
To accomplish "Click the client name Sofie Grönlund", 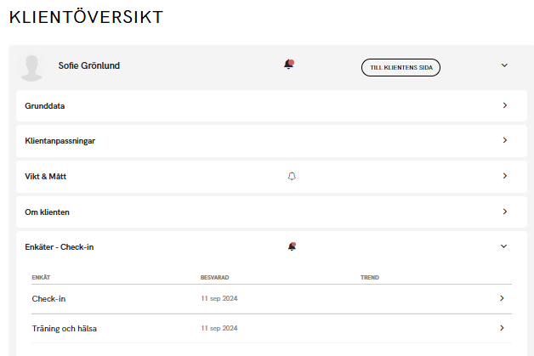I will coord(88,65).
